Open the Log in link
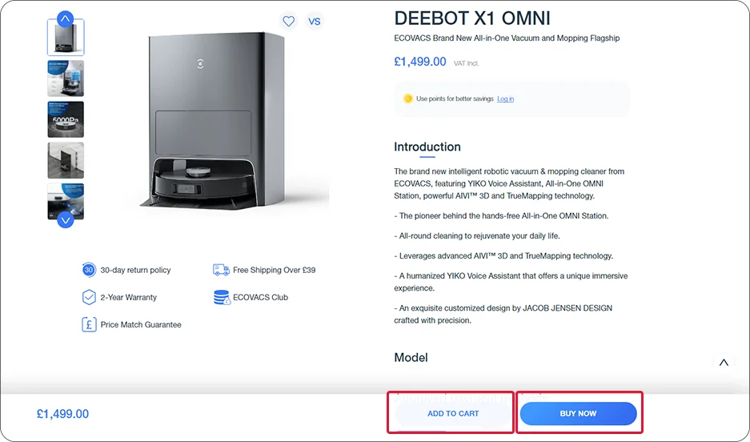The height and width of the screenshot is (442, 750). (x=505, y=98)
